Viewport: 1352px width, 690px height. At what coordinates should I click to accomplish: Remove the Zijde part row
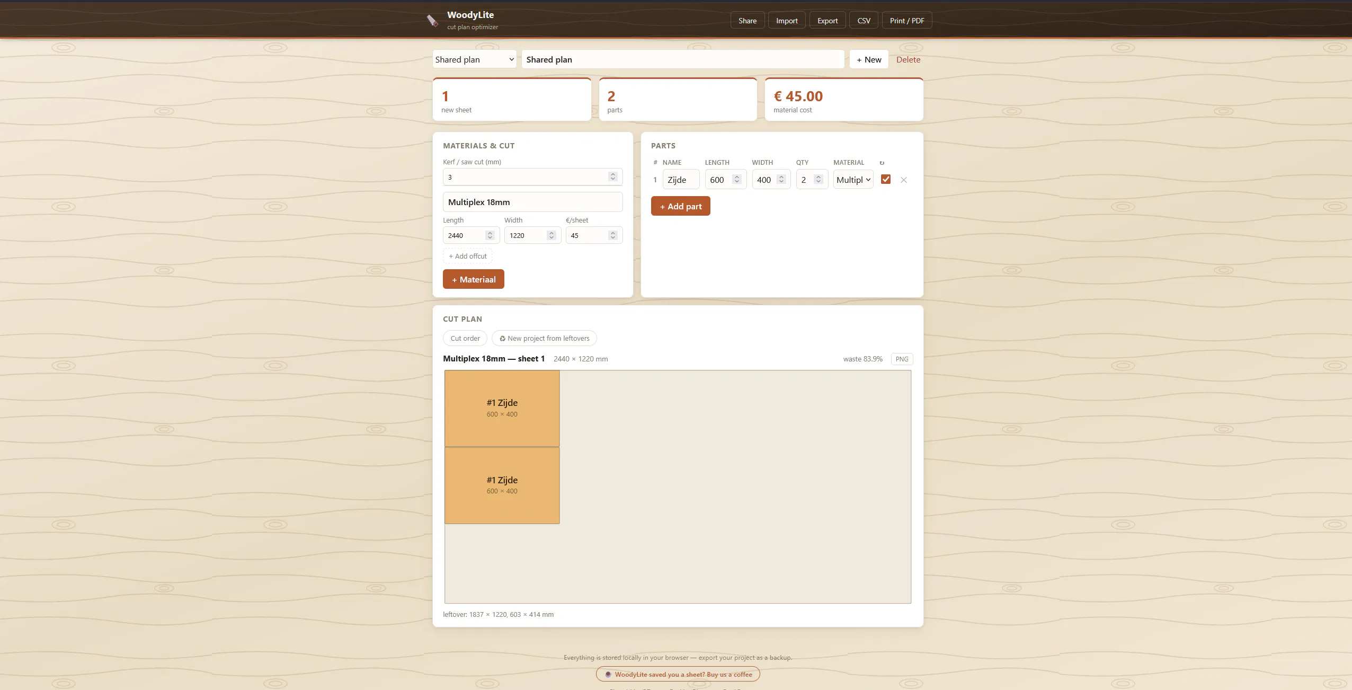point(904,180)
